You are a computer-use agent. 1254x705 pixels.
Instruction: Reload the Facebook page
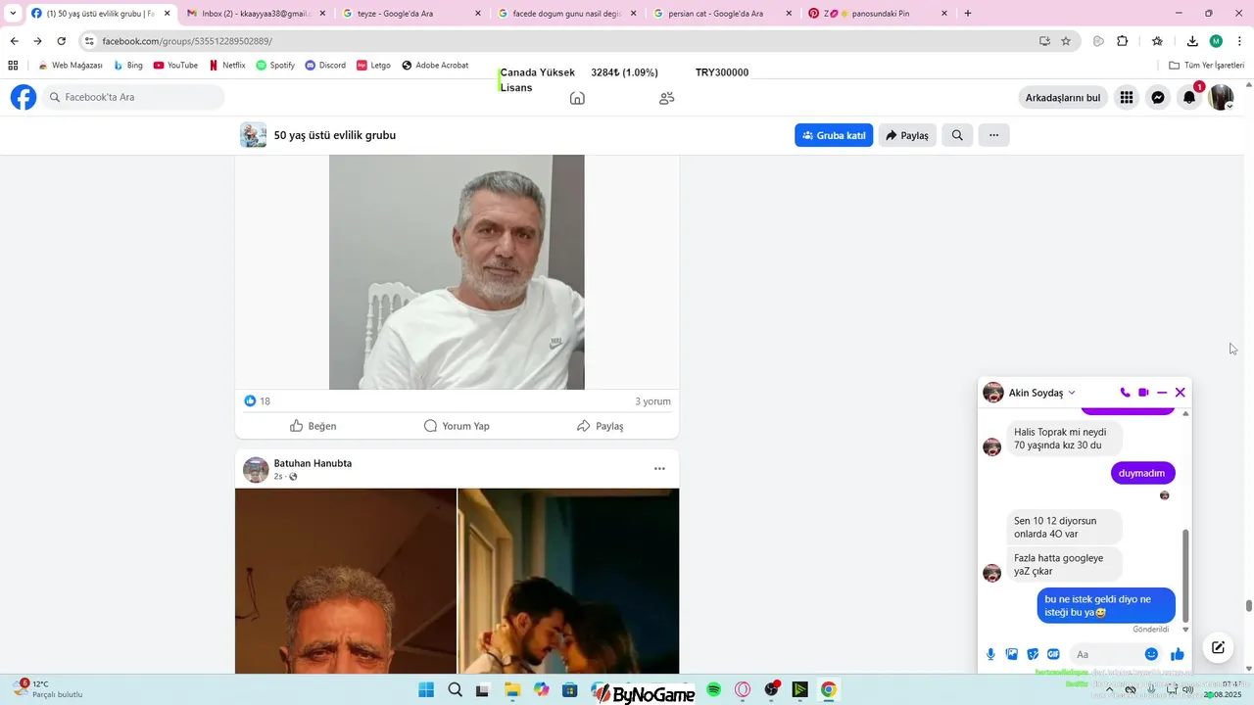point(61,41)
